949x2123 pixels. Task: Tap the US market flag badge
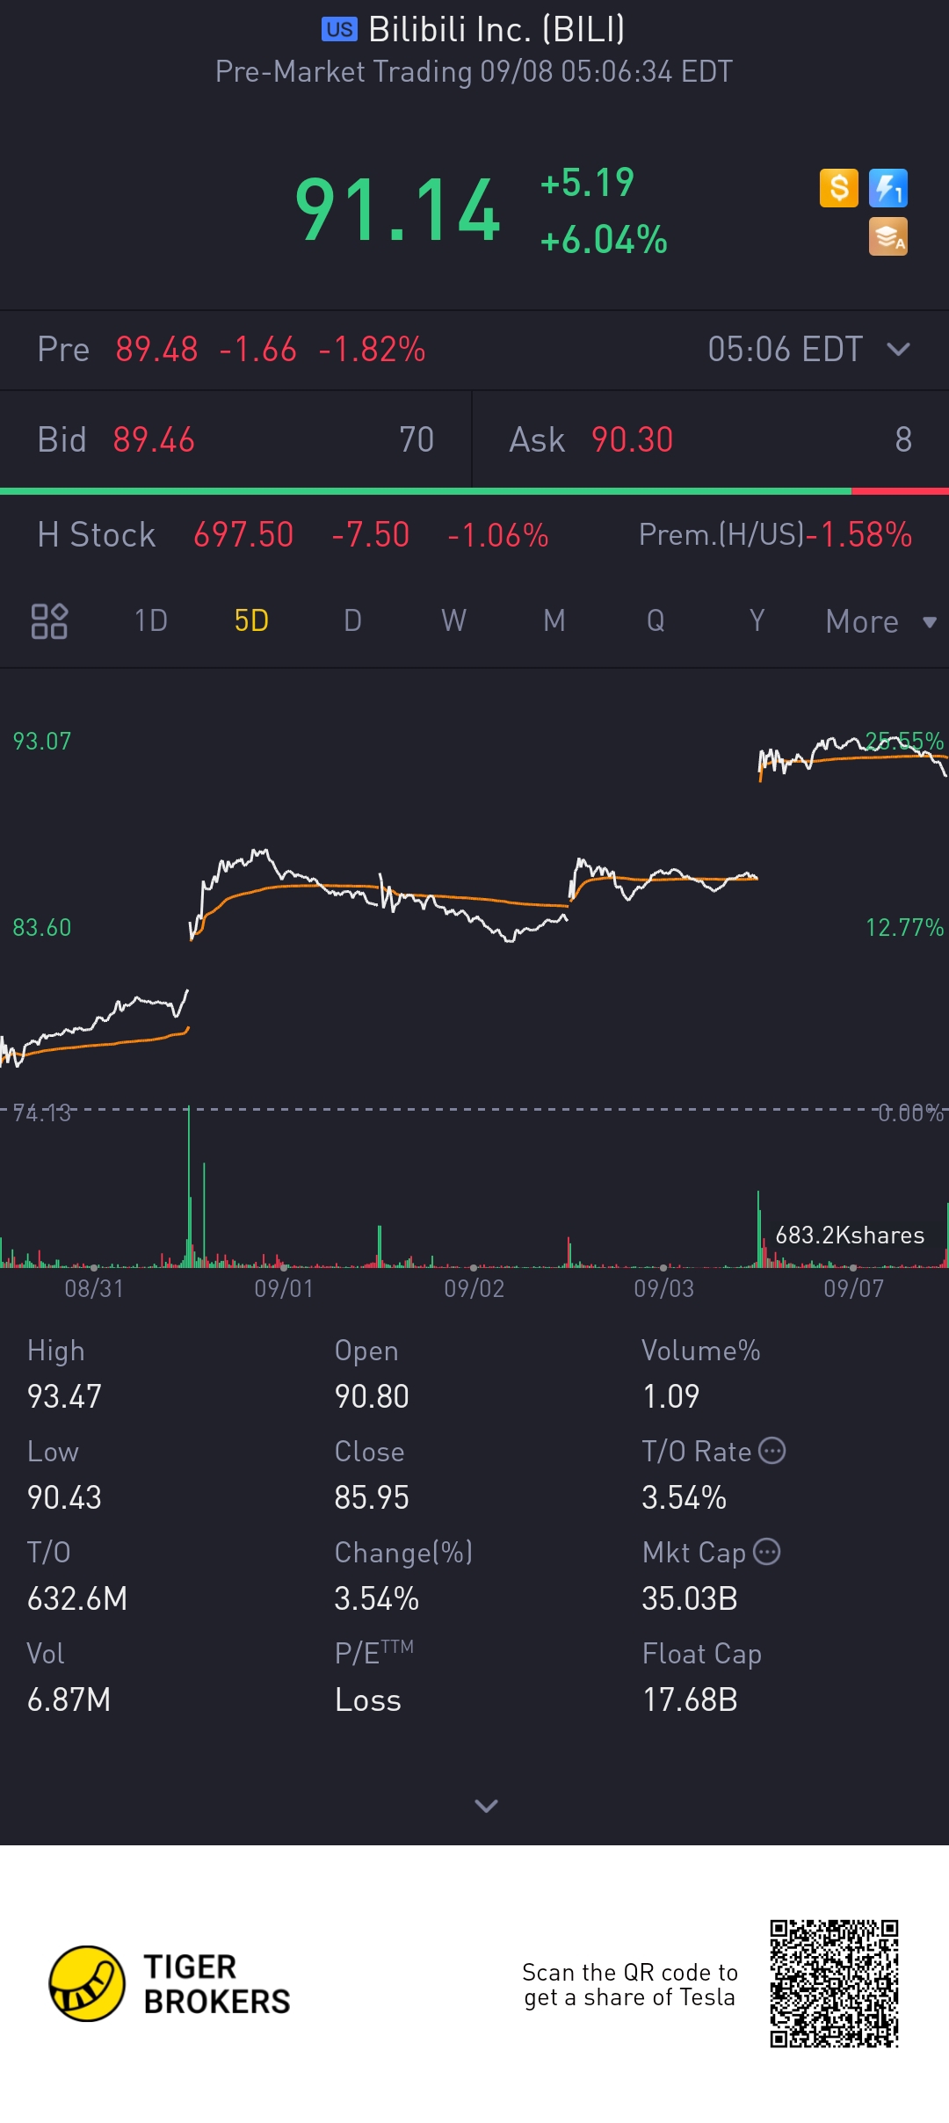[339, 30]
